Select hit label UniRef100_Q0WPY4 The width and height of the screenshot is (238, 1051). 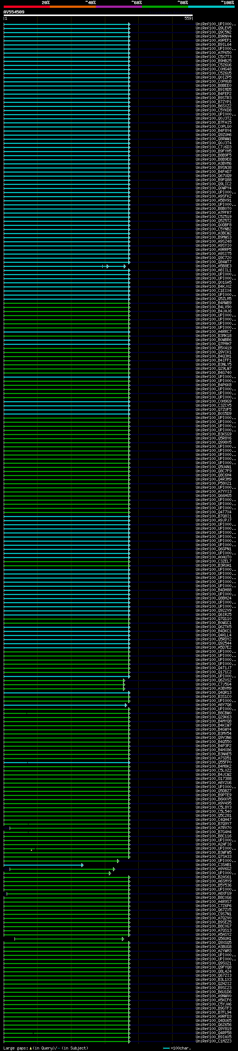click(x=213, y=188)
